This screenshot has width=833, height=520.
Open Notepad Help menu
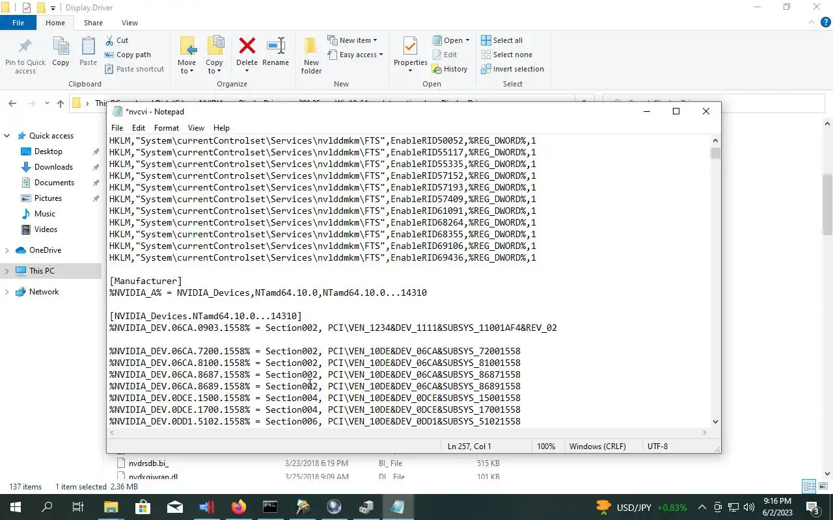(x=221, y=128)
